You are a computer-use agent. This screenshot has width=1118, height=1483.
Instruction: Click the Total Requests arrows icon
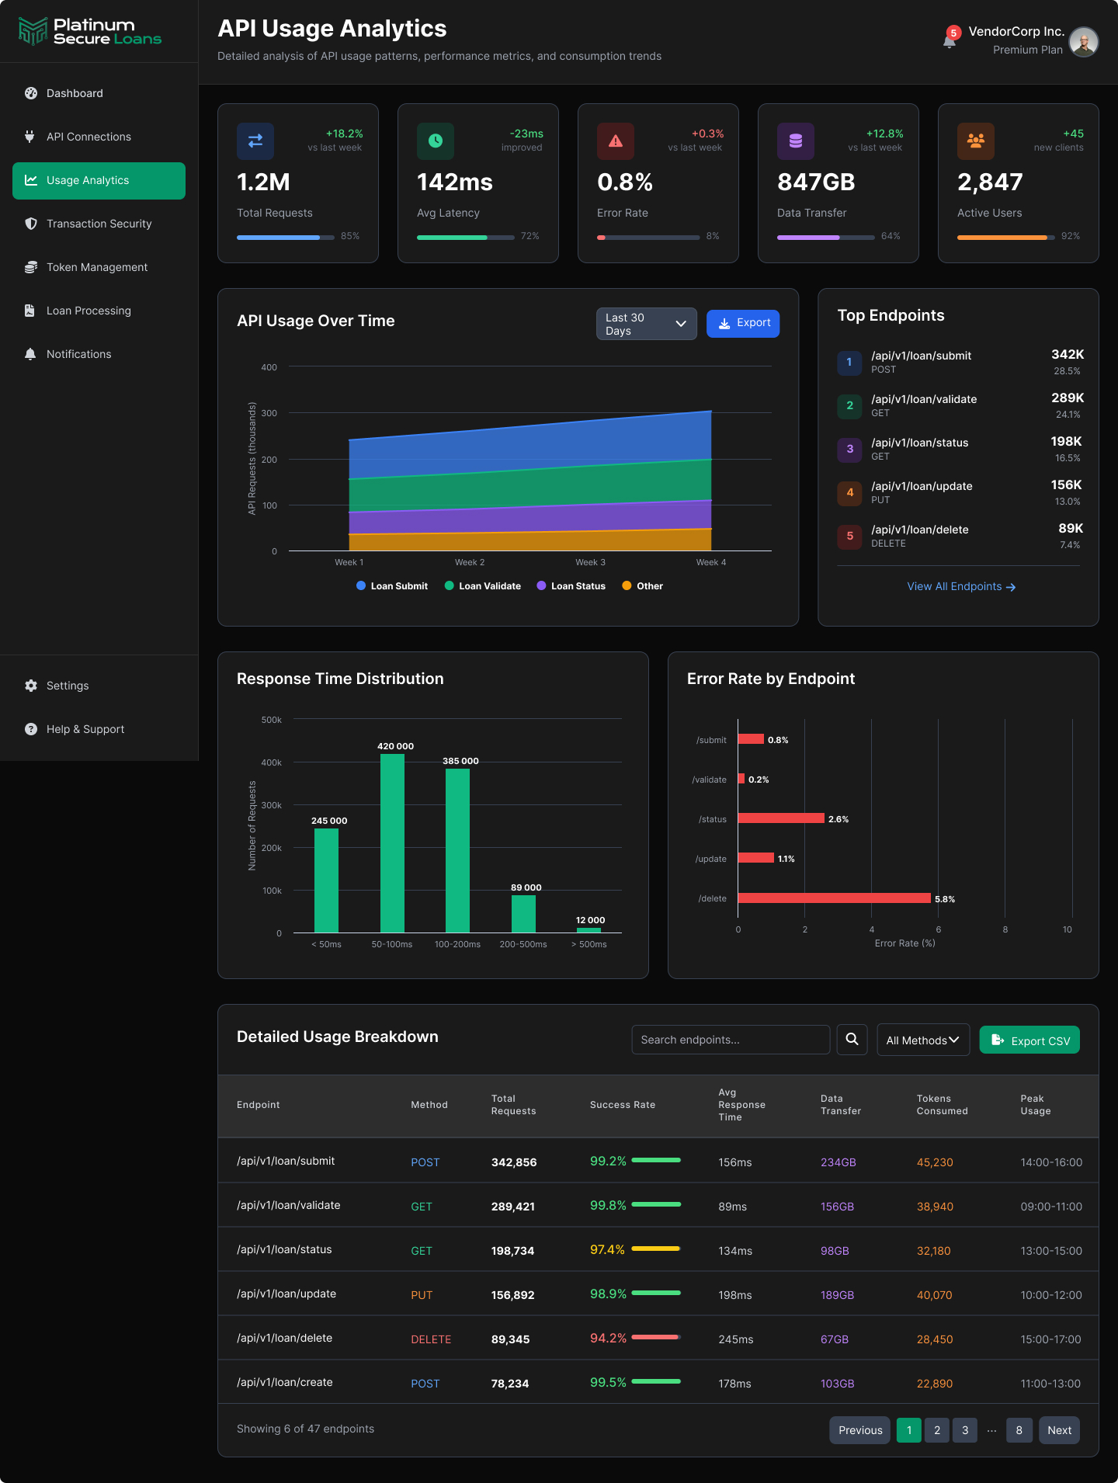(x=255, y=141)
